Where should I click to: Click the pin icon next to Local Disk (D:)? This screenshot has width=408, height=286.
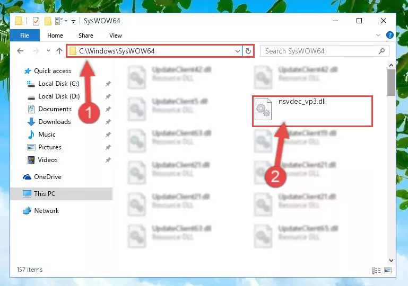108,96
